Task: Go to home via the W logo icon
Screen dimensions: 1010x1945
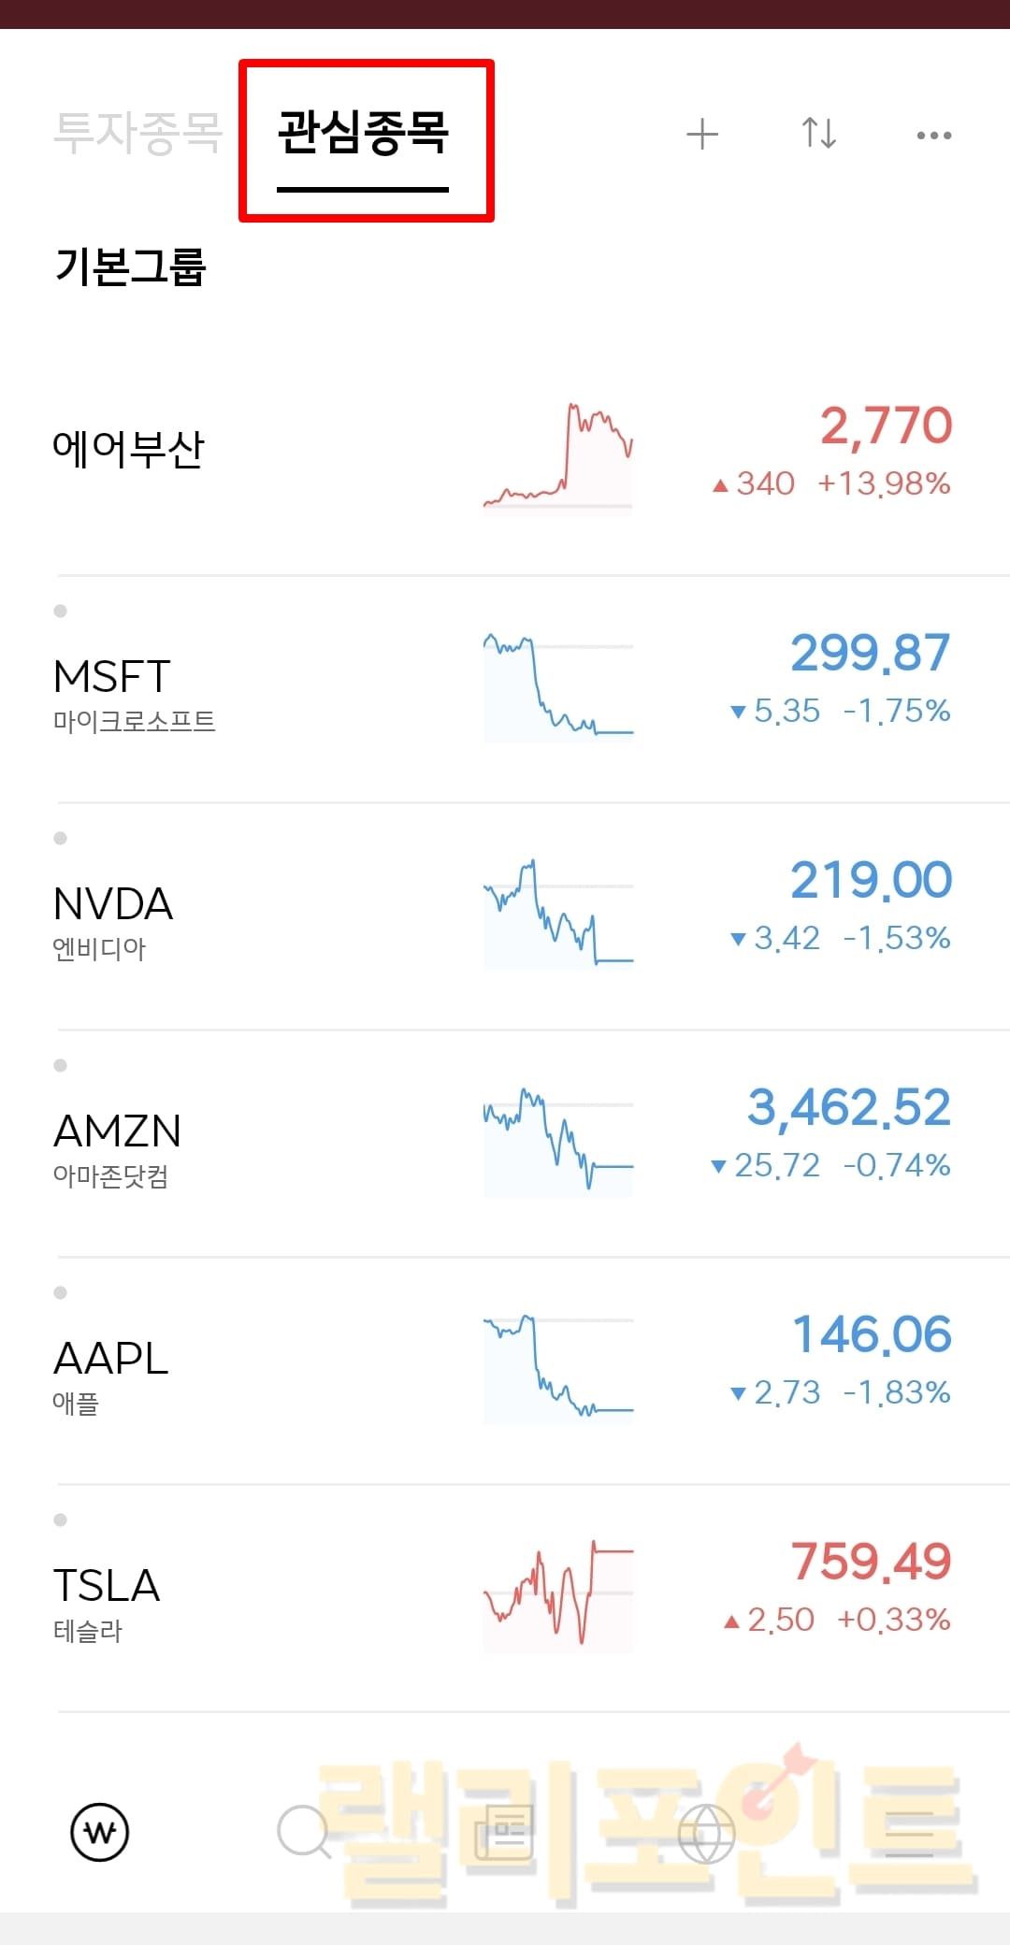Action: [x=100, y=1832]
